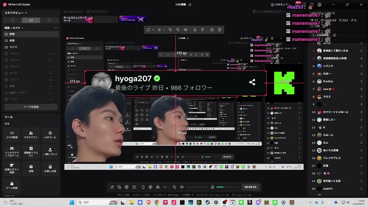
Task: Open more options ellipsis in bottom bar
Action: point(165,187)
